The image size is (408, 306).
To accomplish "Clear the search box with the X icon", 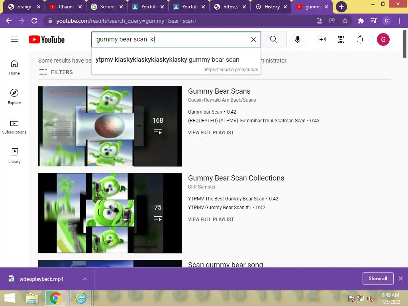I will point(253,39).
